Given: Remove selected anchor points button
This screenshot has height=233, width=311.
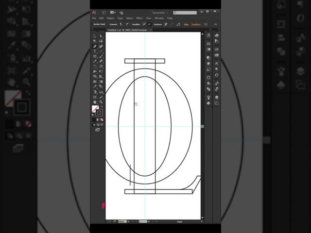Looking at the screenshot, I should point(166,24).
